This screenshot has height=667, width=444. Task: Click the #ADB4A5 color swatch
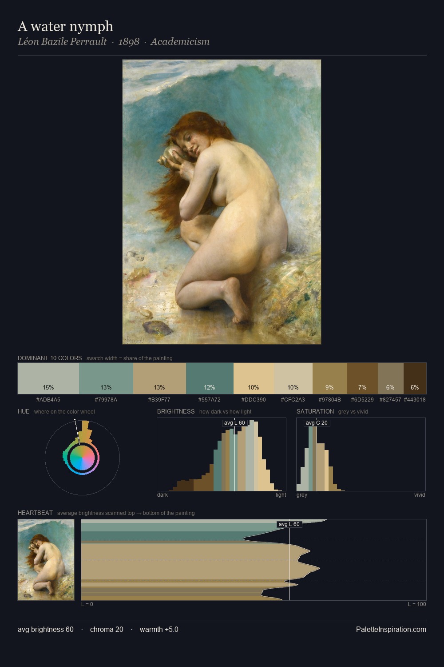pyautogui.click(x=48, y=378)
